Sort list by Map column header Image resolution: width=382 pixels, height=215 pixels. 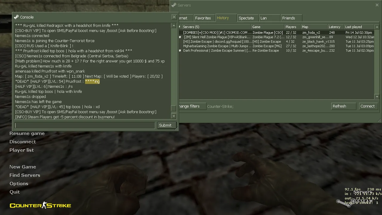(x=314, y=27)
